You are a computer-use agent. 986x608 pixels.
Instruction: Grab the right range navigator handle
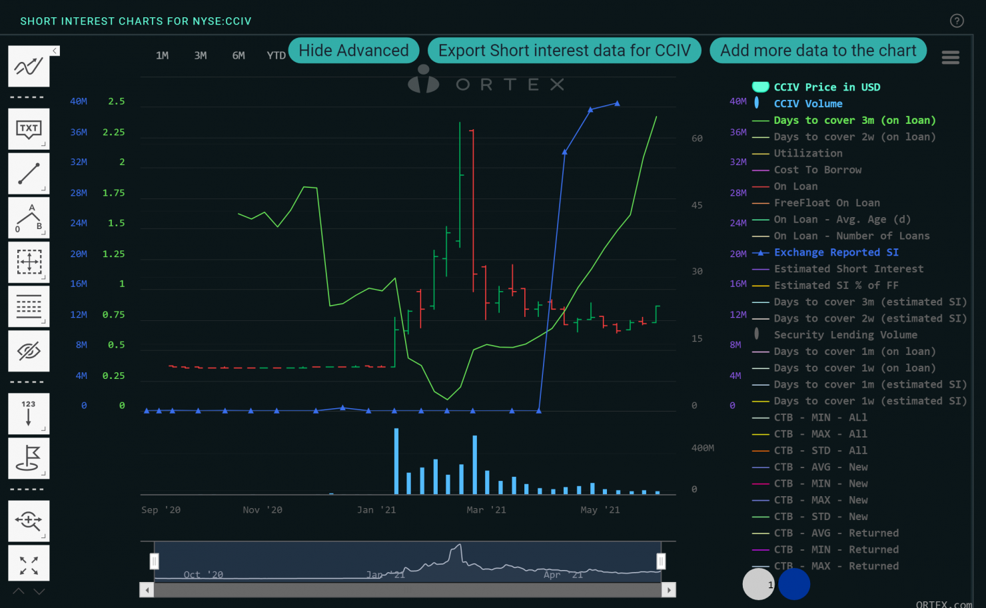[x=661, y=561]
